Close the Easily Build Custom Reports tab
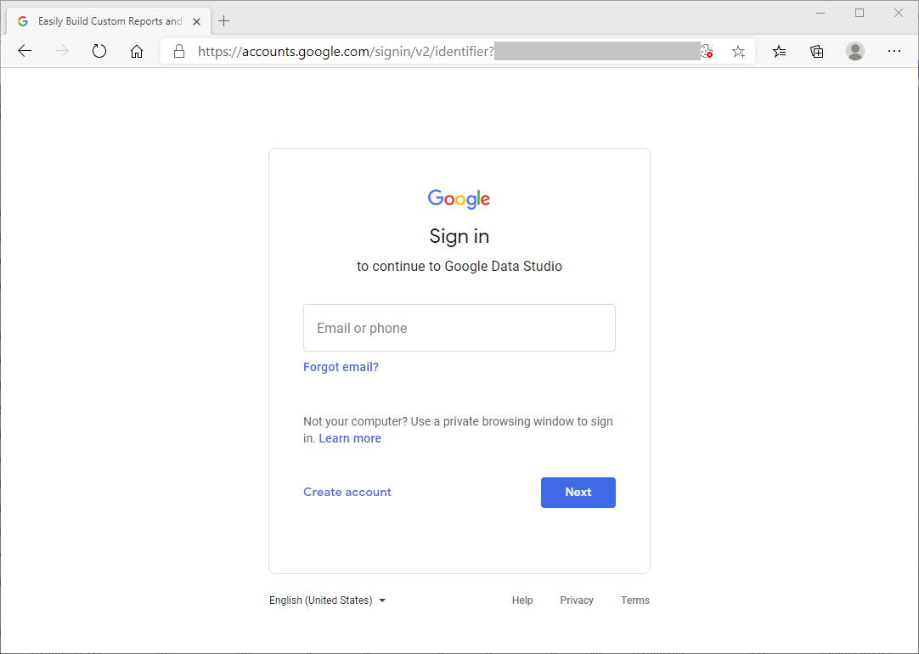The height and width of the screenshot is (654, 919). [197, 21]
